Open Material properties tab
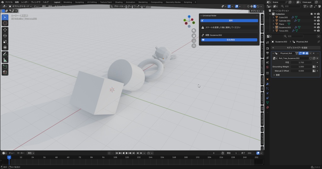 coord(267,107)
